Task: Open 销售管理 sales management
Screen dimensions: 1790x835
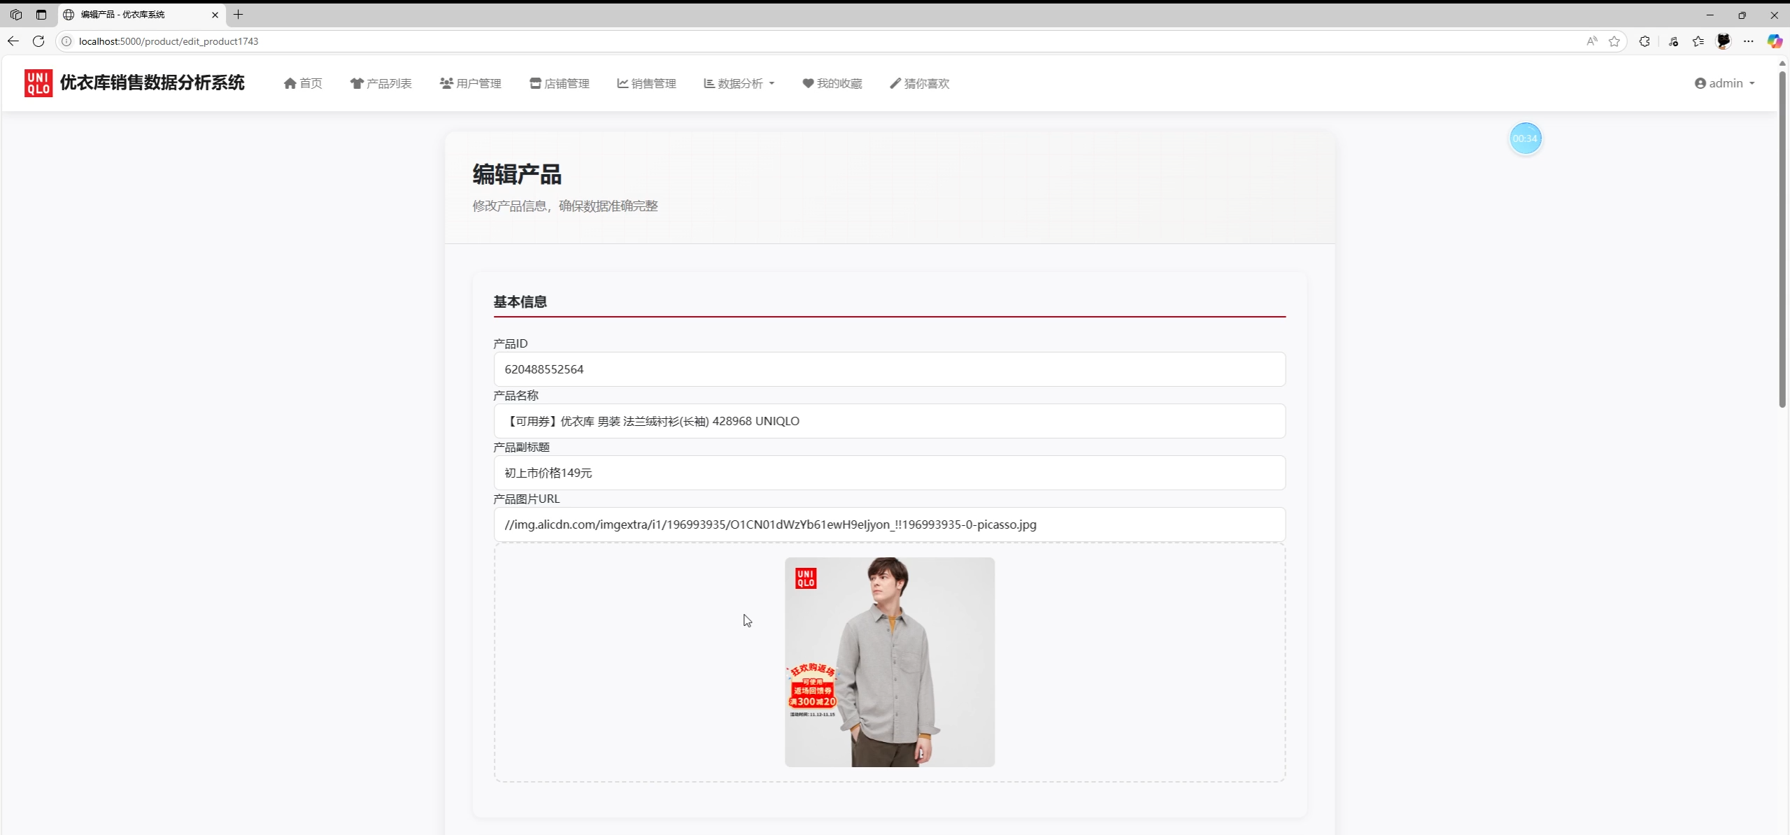Action: (647, 83)
